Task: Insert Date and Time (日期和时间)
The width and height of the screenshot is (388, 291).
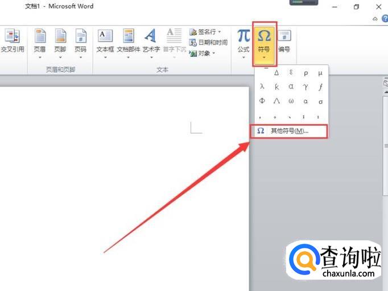Action: tap(208, 43)
